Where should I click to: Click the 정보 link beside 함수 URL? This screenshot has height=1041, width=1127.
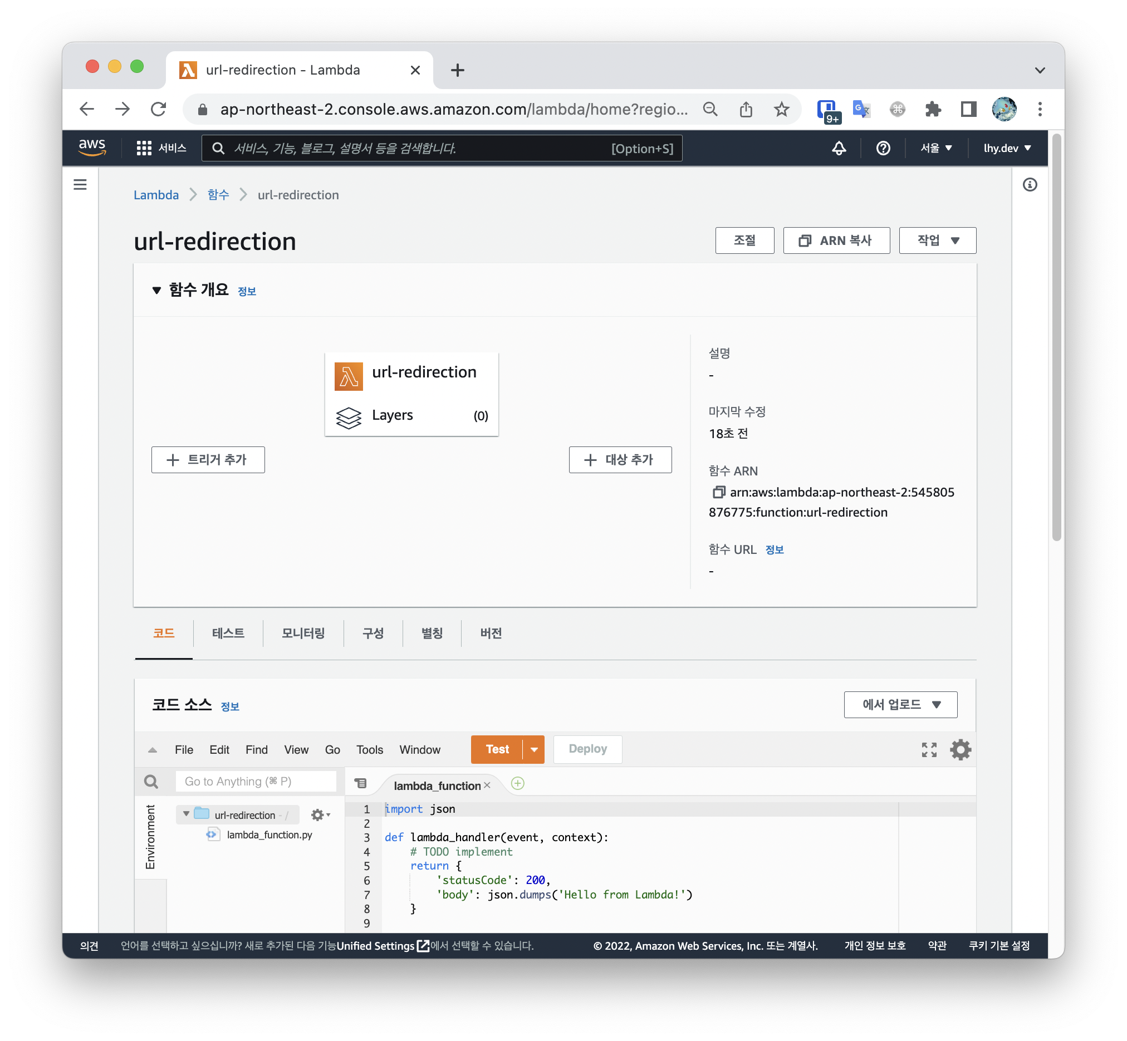click(774, 550)
